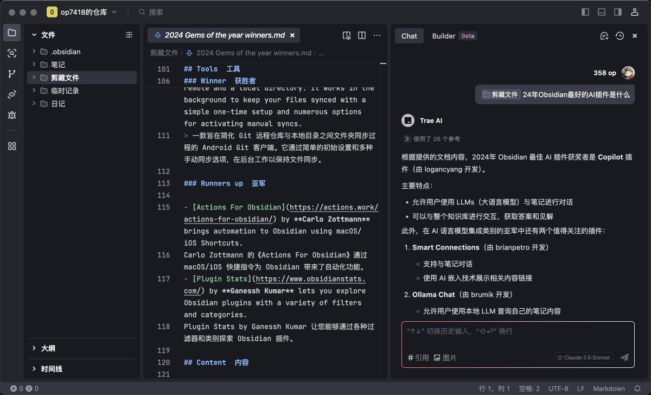This screenshot has height=395, width=651.
Task: Switch to the Builder Beta tab
Action: click(x=454, y=36)
